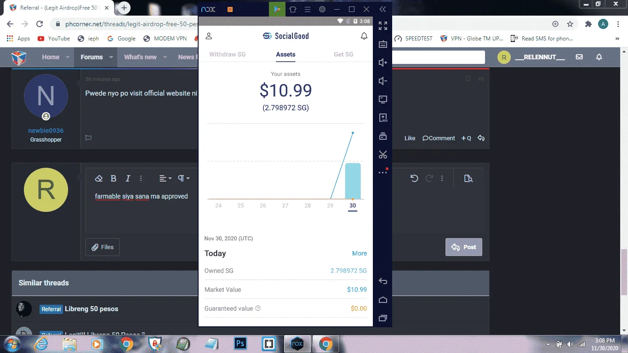Go back in Chrome browser
The image size is (628, 353).
point(10,24)
